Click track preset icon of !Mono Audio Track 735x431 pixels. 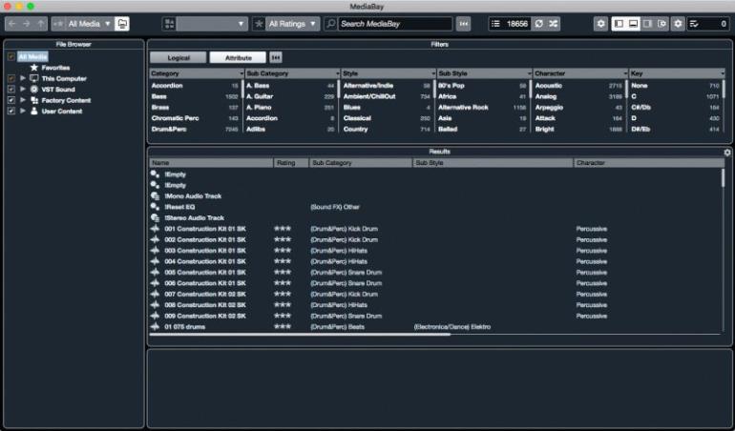click(155, 196)
